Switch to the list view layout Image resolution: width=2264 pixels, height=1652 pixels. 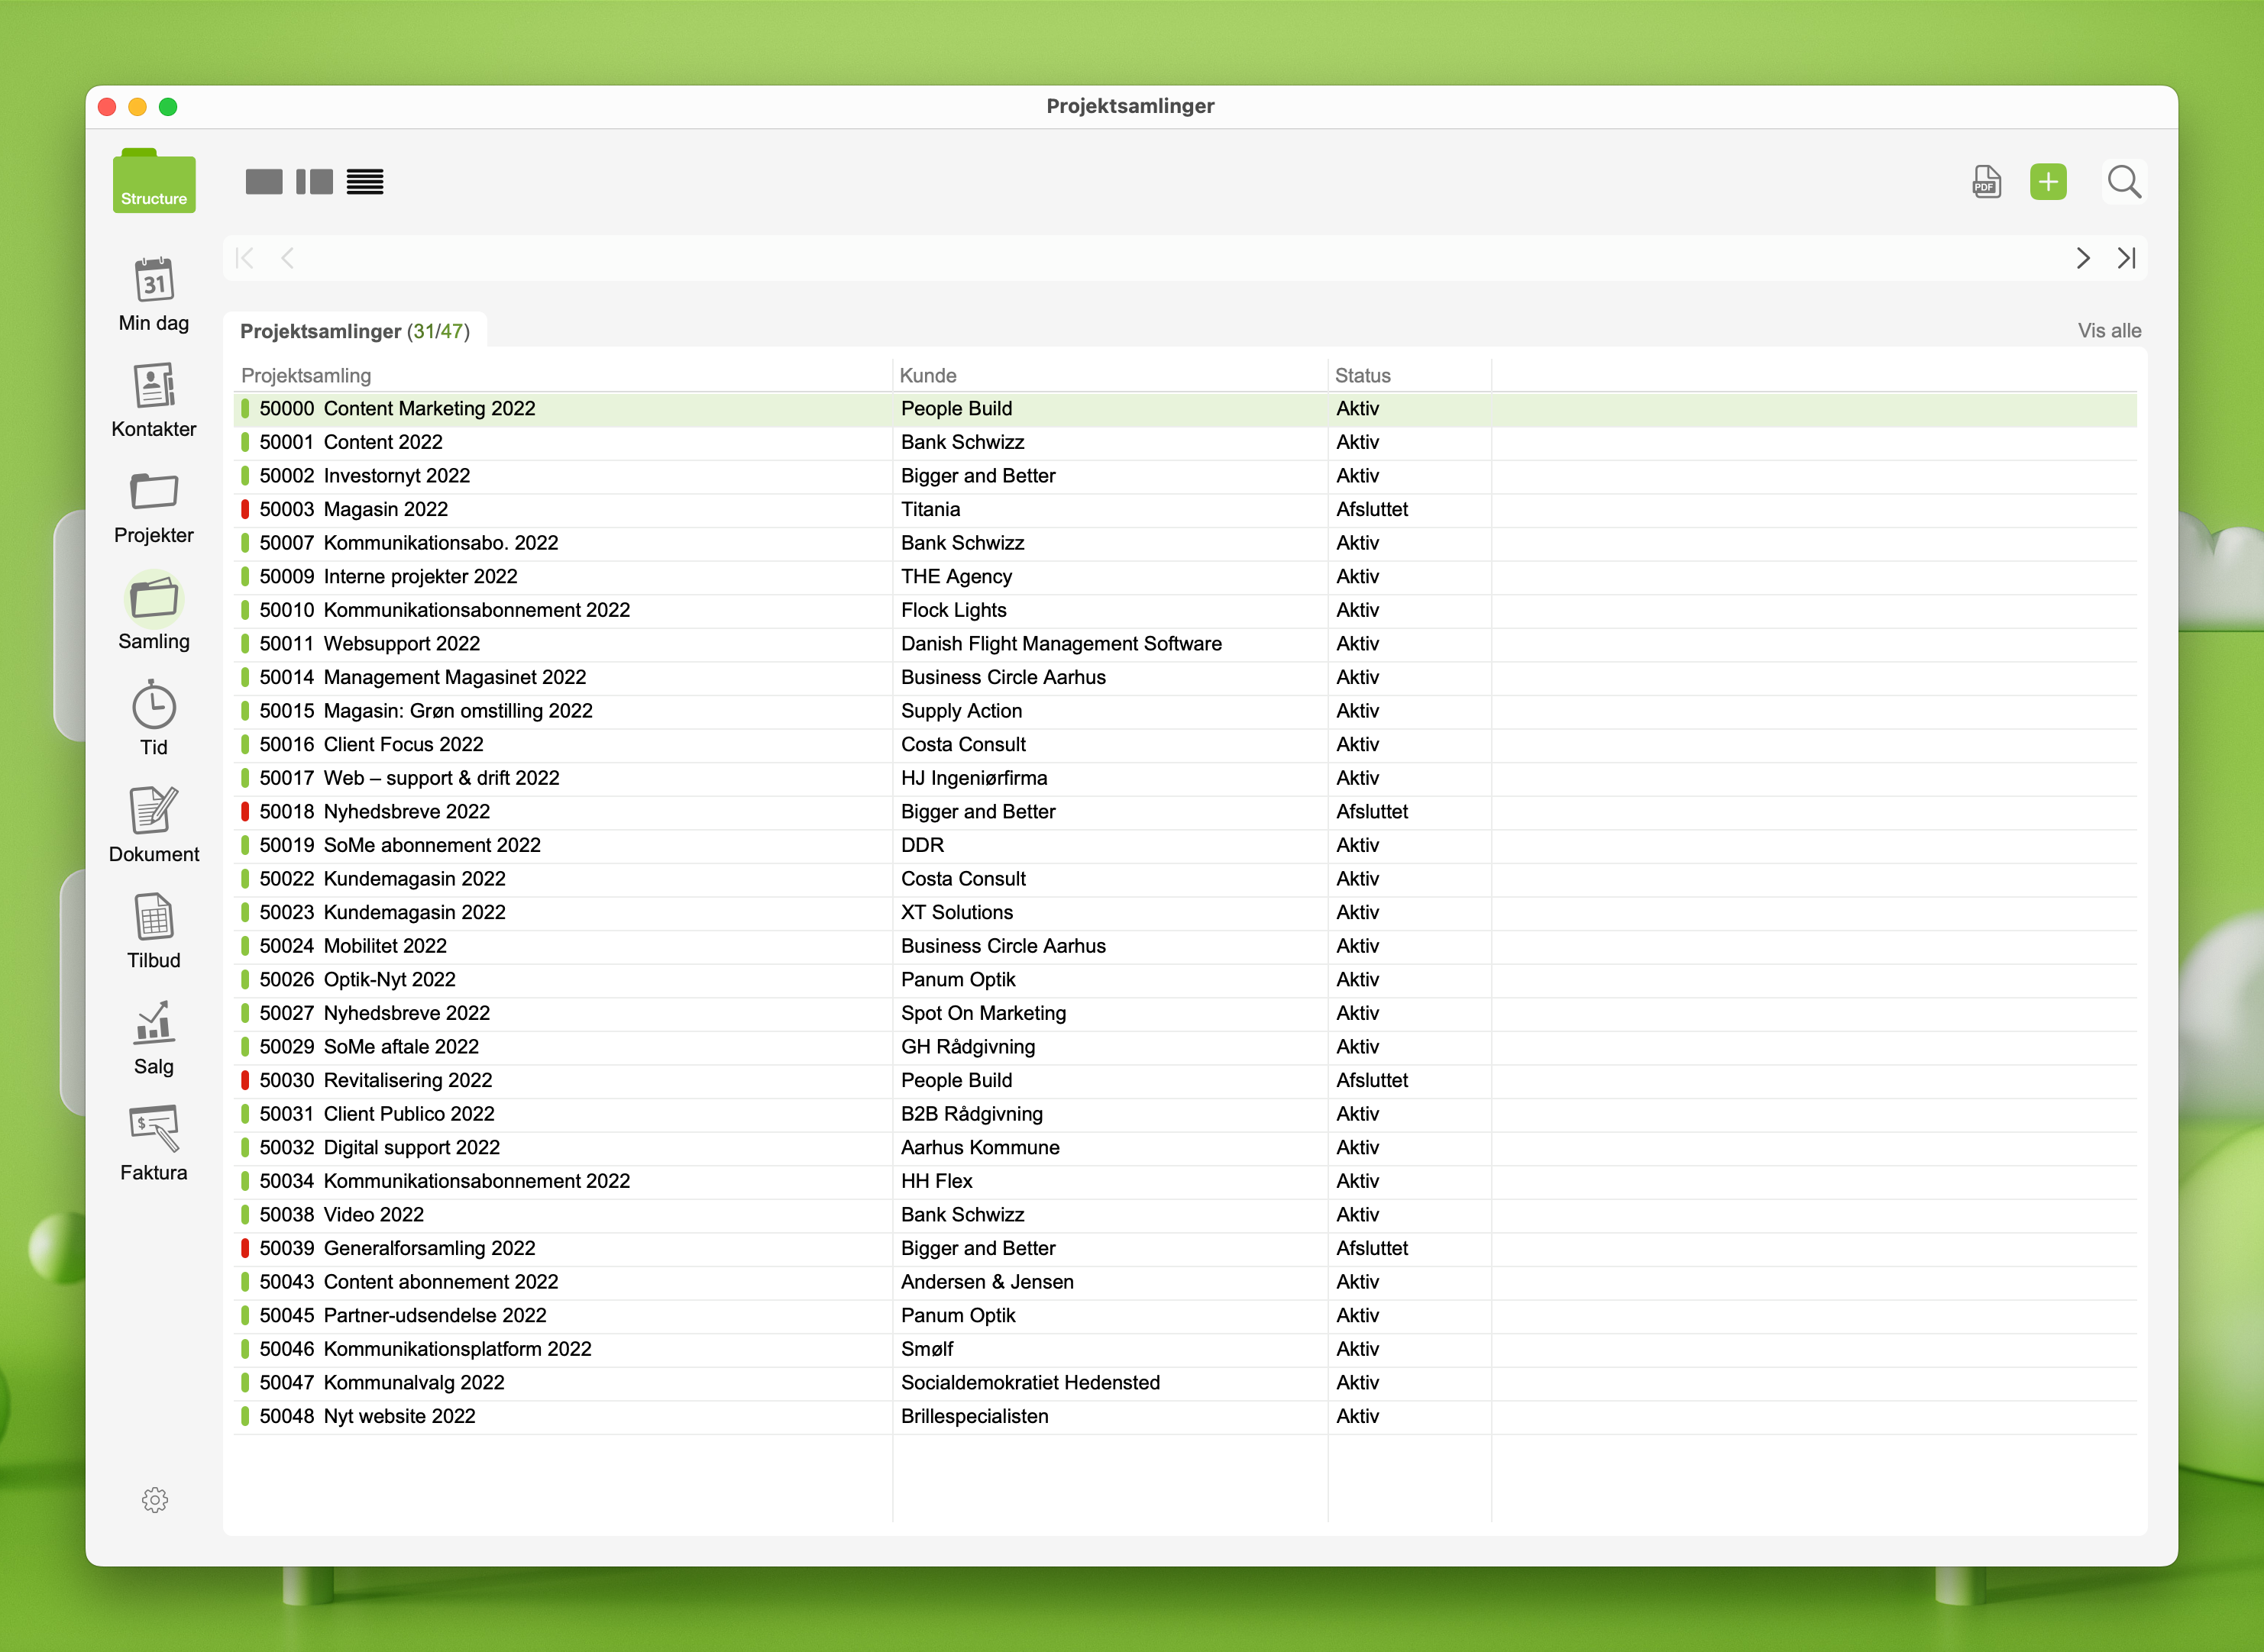(365, 182)
